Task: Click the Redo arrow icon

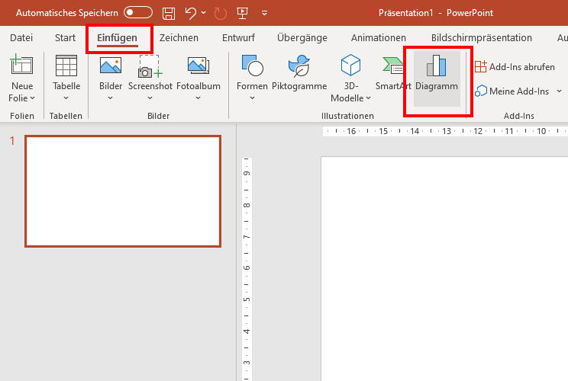Action: [221, 13]
